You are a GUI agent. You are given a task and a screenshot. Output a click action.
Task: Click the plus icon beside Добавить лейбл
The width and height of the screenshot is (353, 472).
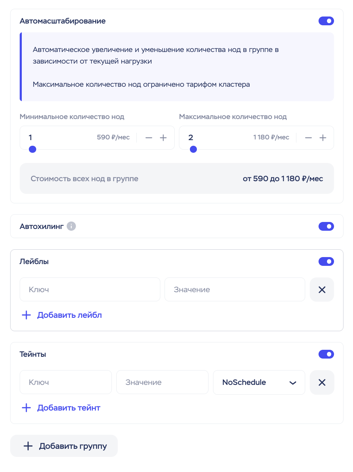point(26,315)
